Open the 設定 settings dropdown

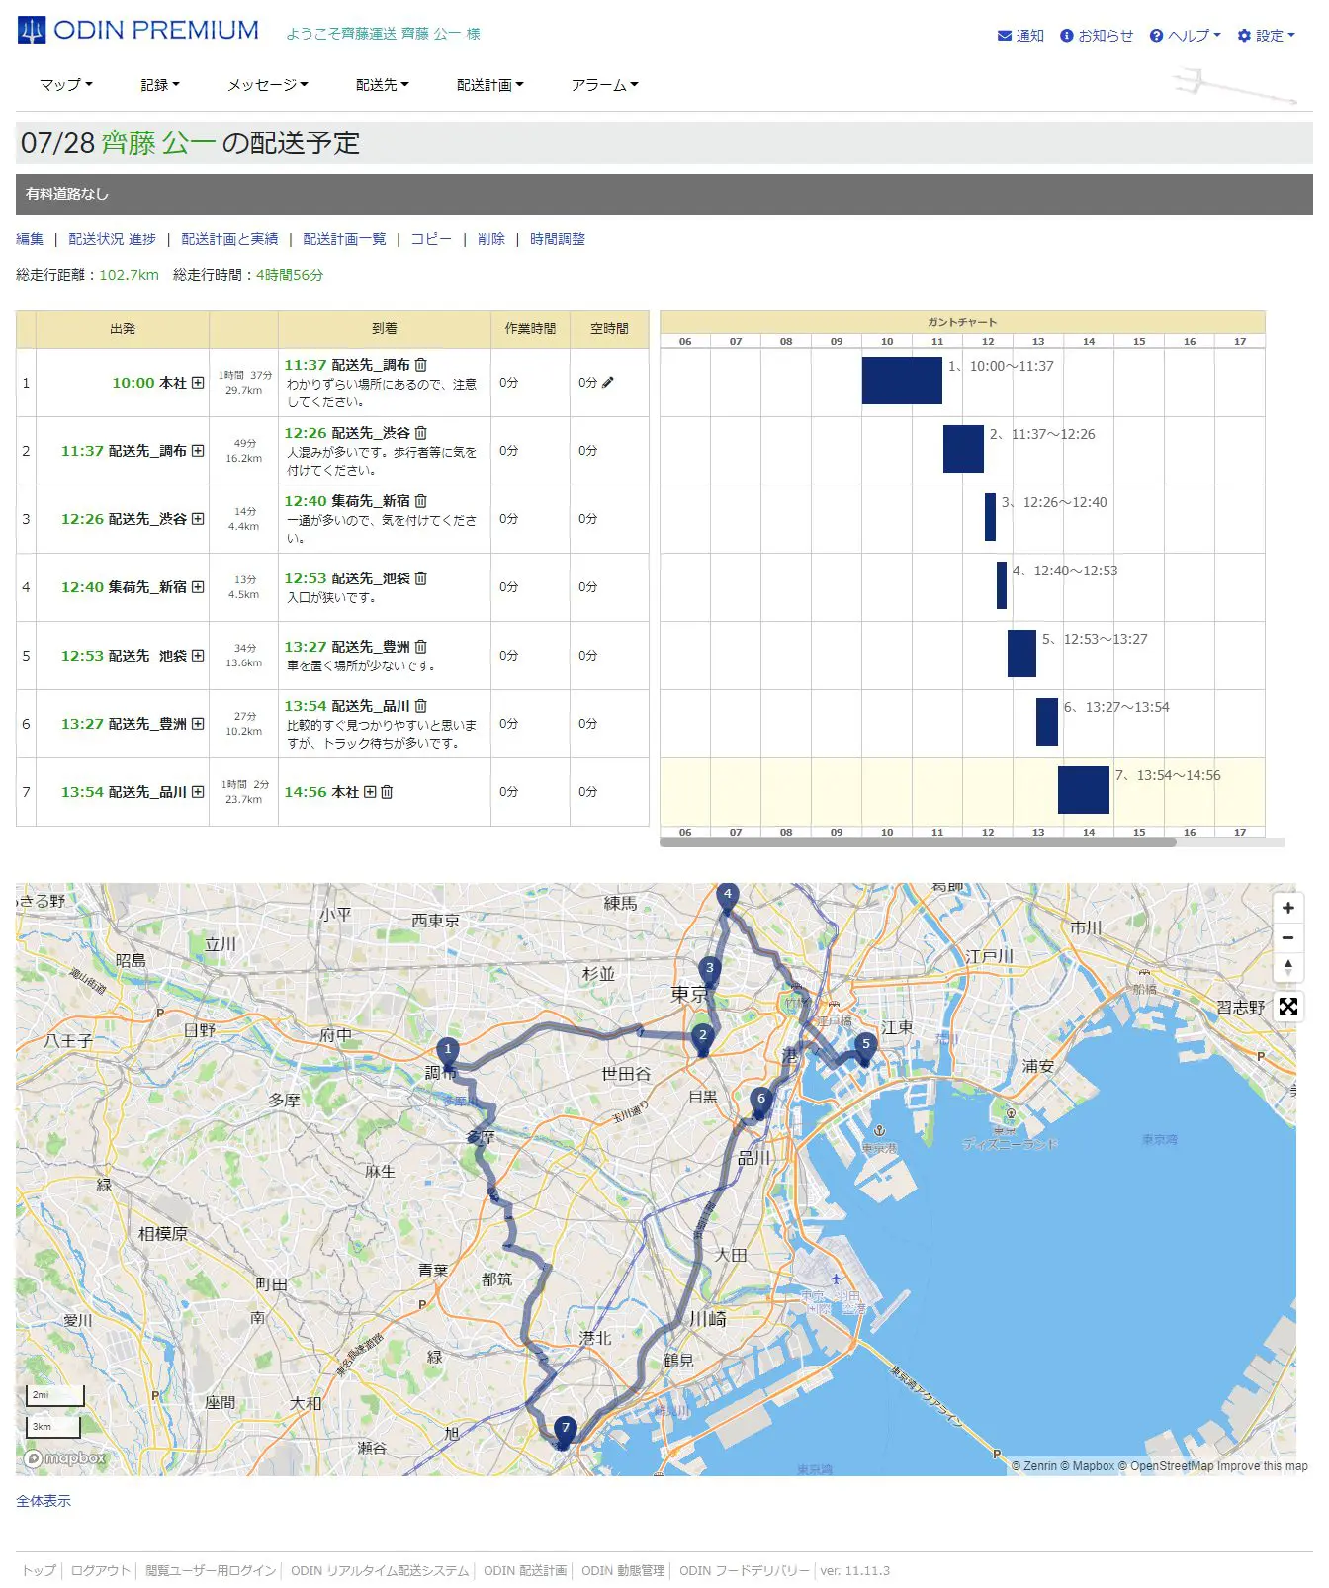1266,36
